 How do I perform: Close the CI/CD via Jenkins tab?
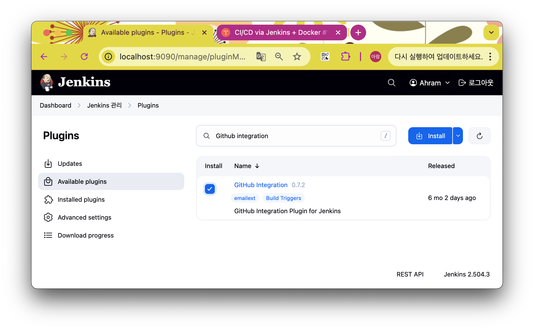coord(338,32)
